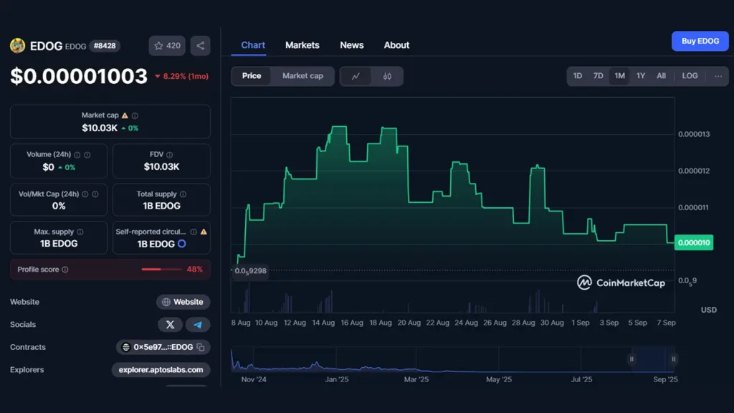Image resolution: width=734 pixels, height=413 pixels.
Task: Open Max. supply info icon
Action: click(80, 232)
